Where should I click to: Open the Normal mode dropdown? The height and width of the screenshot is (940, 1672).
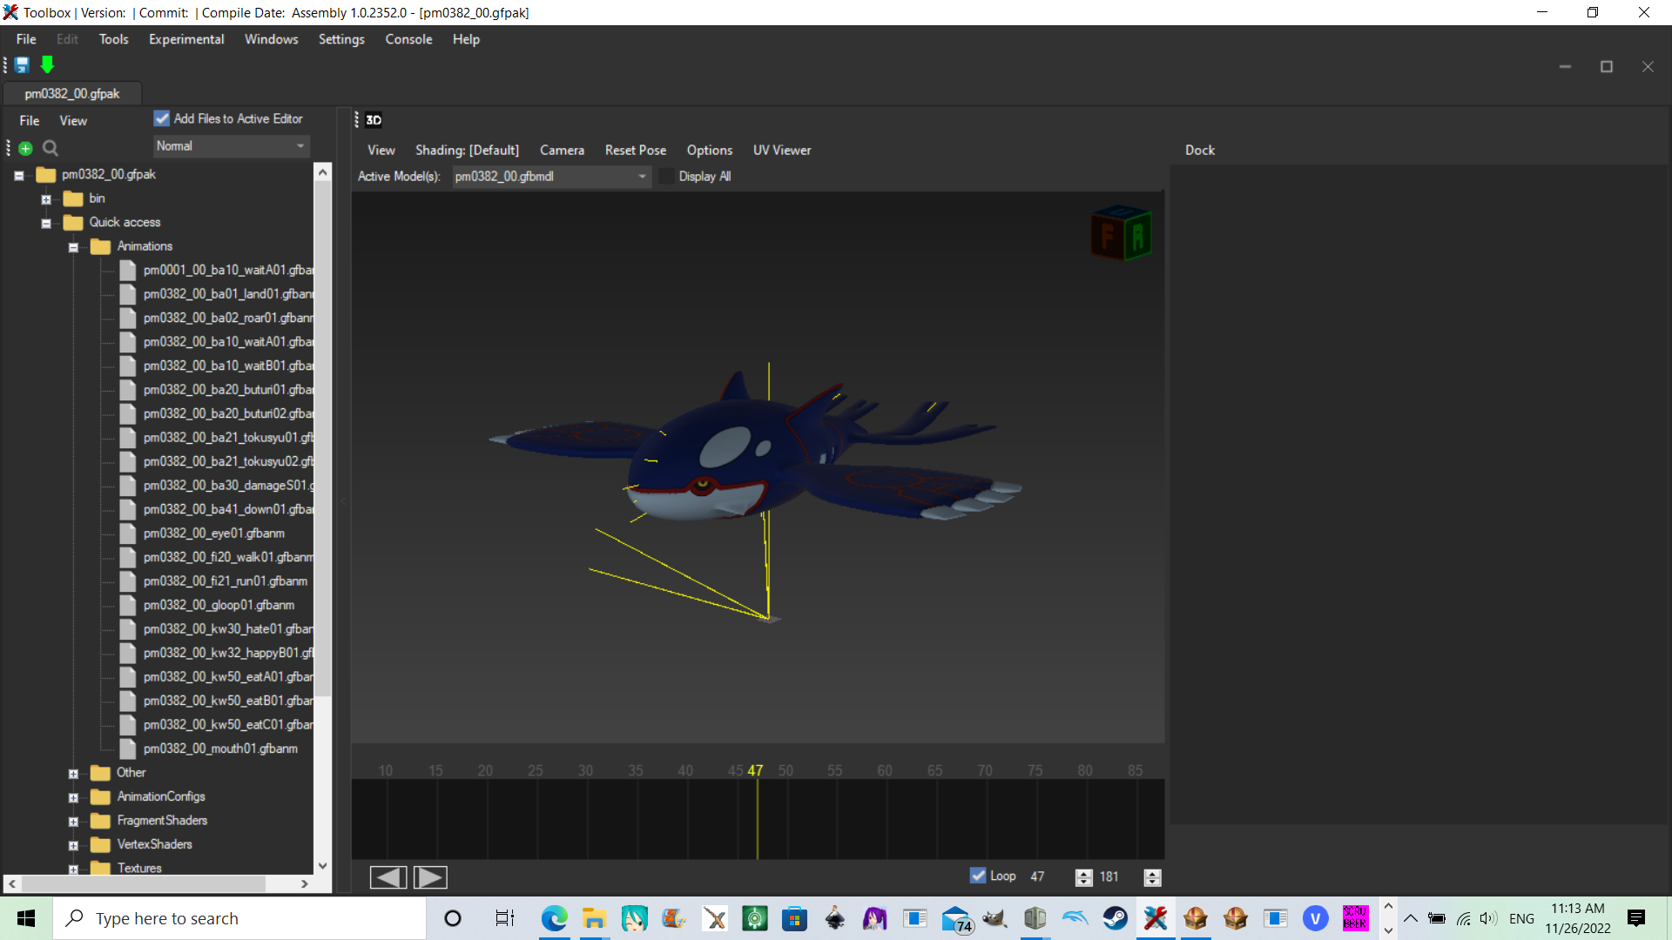point(231,146)
